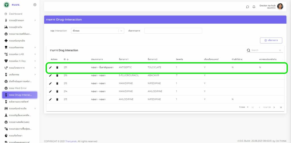
Task: Open the Doctor na kub profile avatar
Action: (280, 6)
